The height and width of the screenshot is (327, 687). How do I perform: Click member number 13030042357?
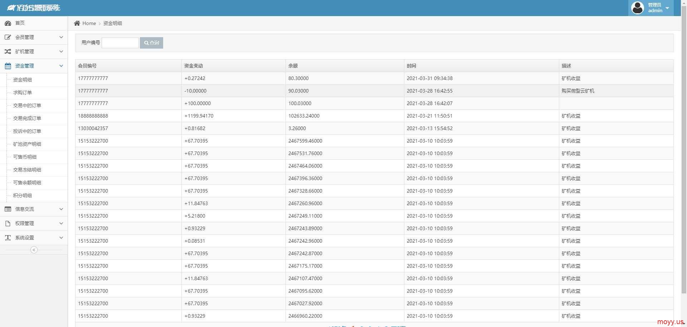pyautogui.click(x=93, y=128)
